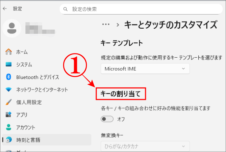Click the キーとタッチのカスタマイズ page title
The image size is (226, 152).
[171, 25]
